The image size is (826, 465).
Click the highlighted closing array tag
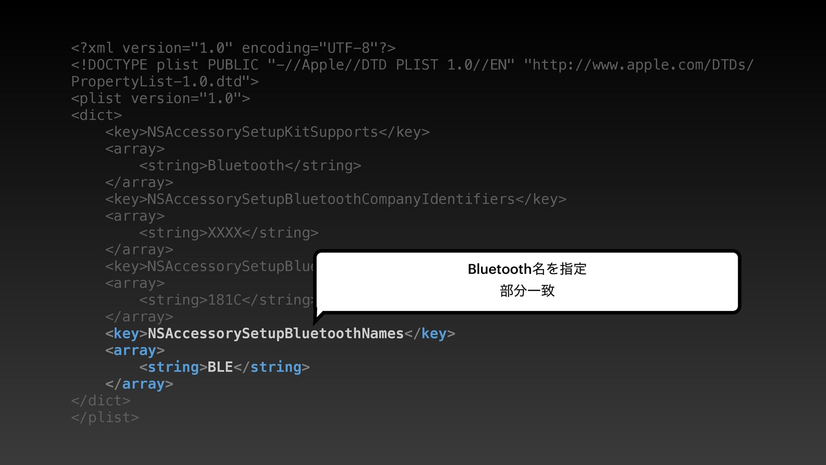pyautogui.click(x=139, y=384)
